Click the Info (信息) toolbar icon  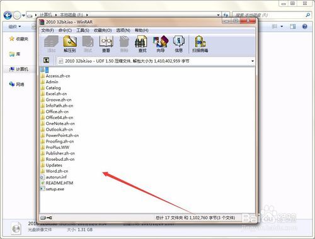pos(179,44)
